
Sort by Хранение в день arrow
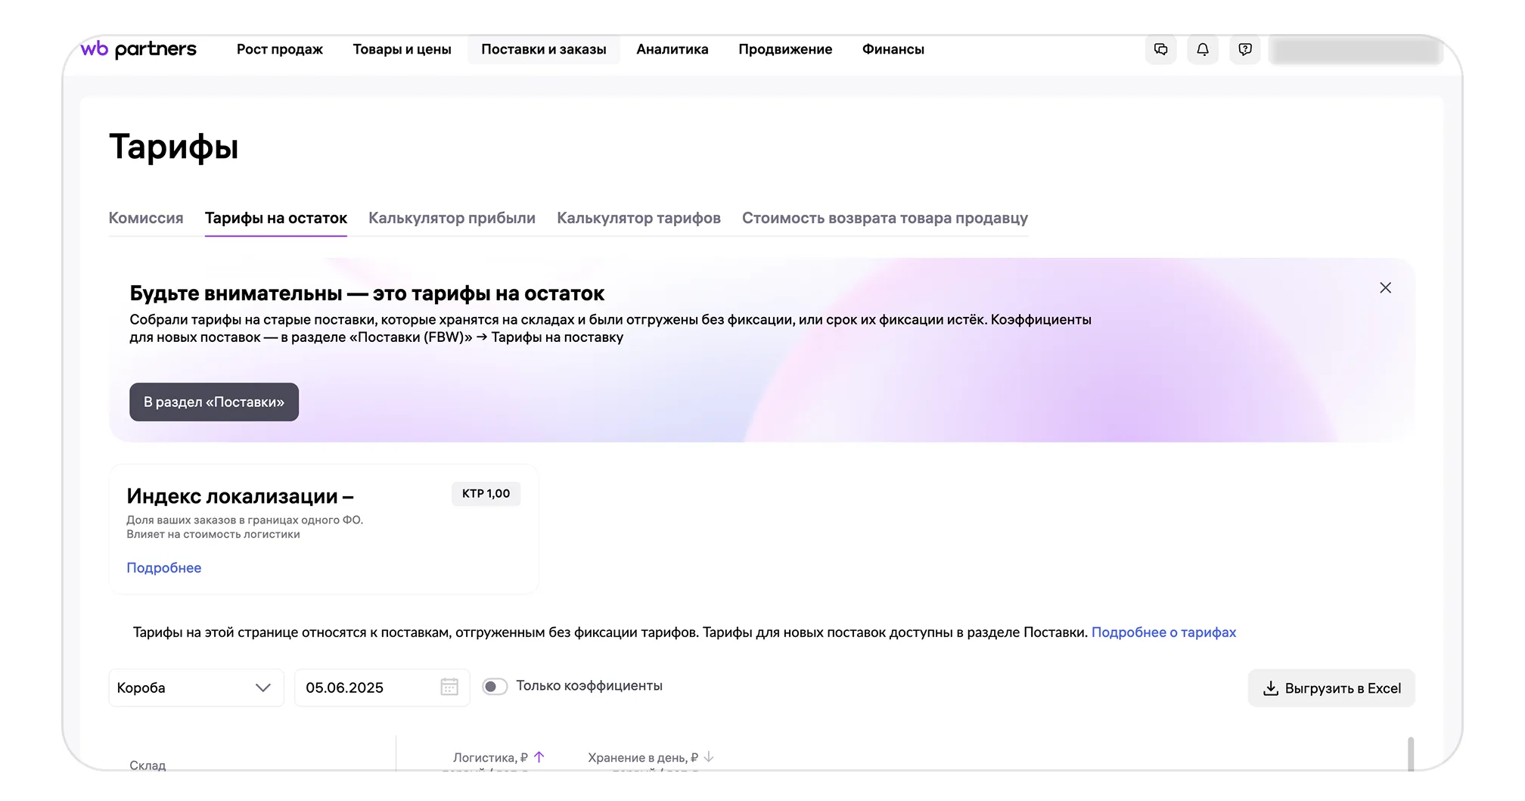709,757
